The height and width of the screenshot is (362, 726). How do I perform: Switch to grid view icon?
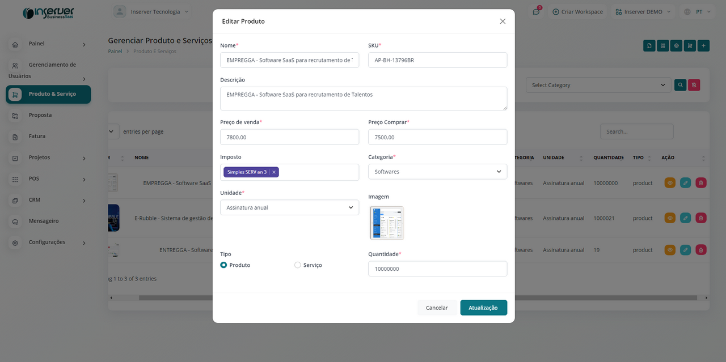pos(662,46)
